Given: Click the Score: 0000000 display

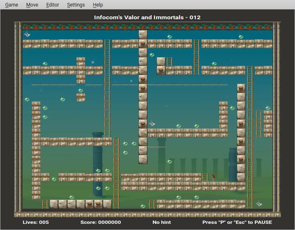Looking at the screenshot, I should point(101,222).
